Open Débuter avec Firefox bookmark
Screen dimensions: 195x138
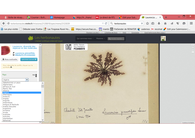(x=31, y=29)
